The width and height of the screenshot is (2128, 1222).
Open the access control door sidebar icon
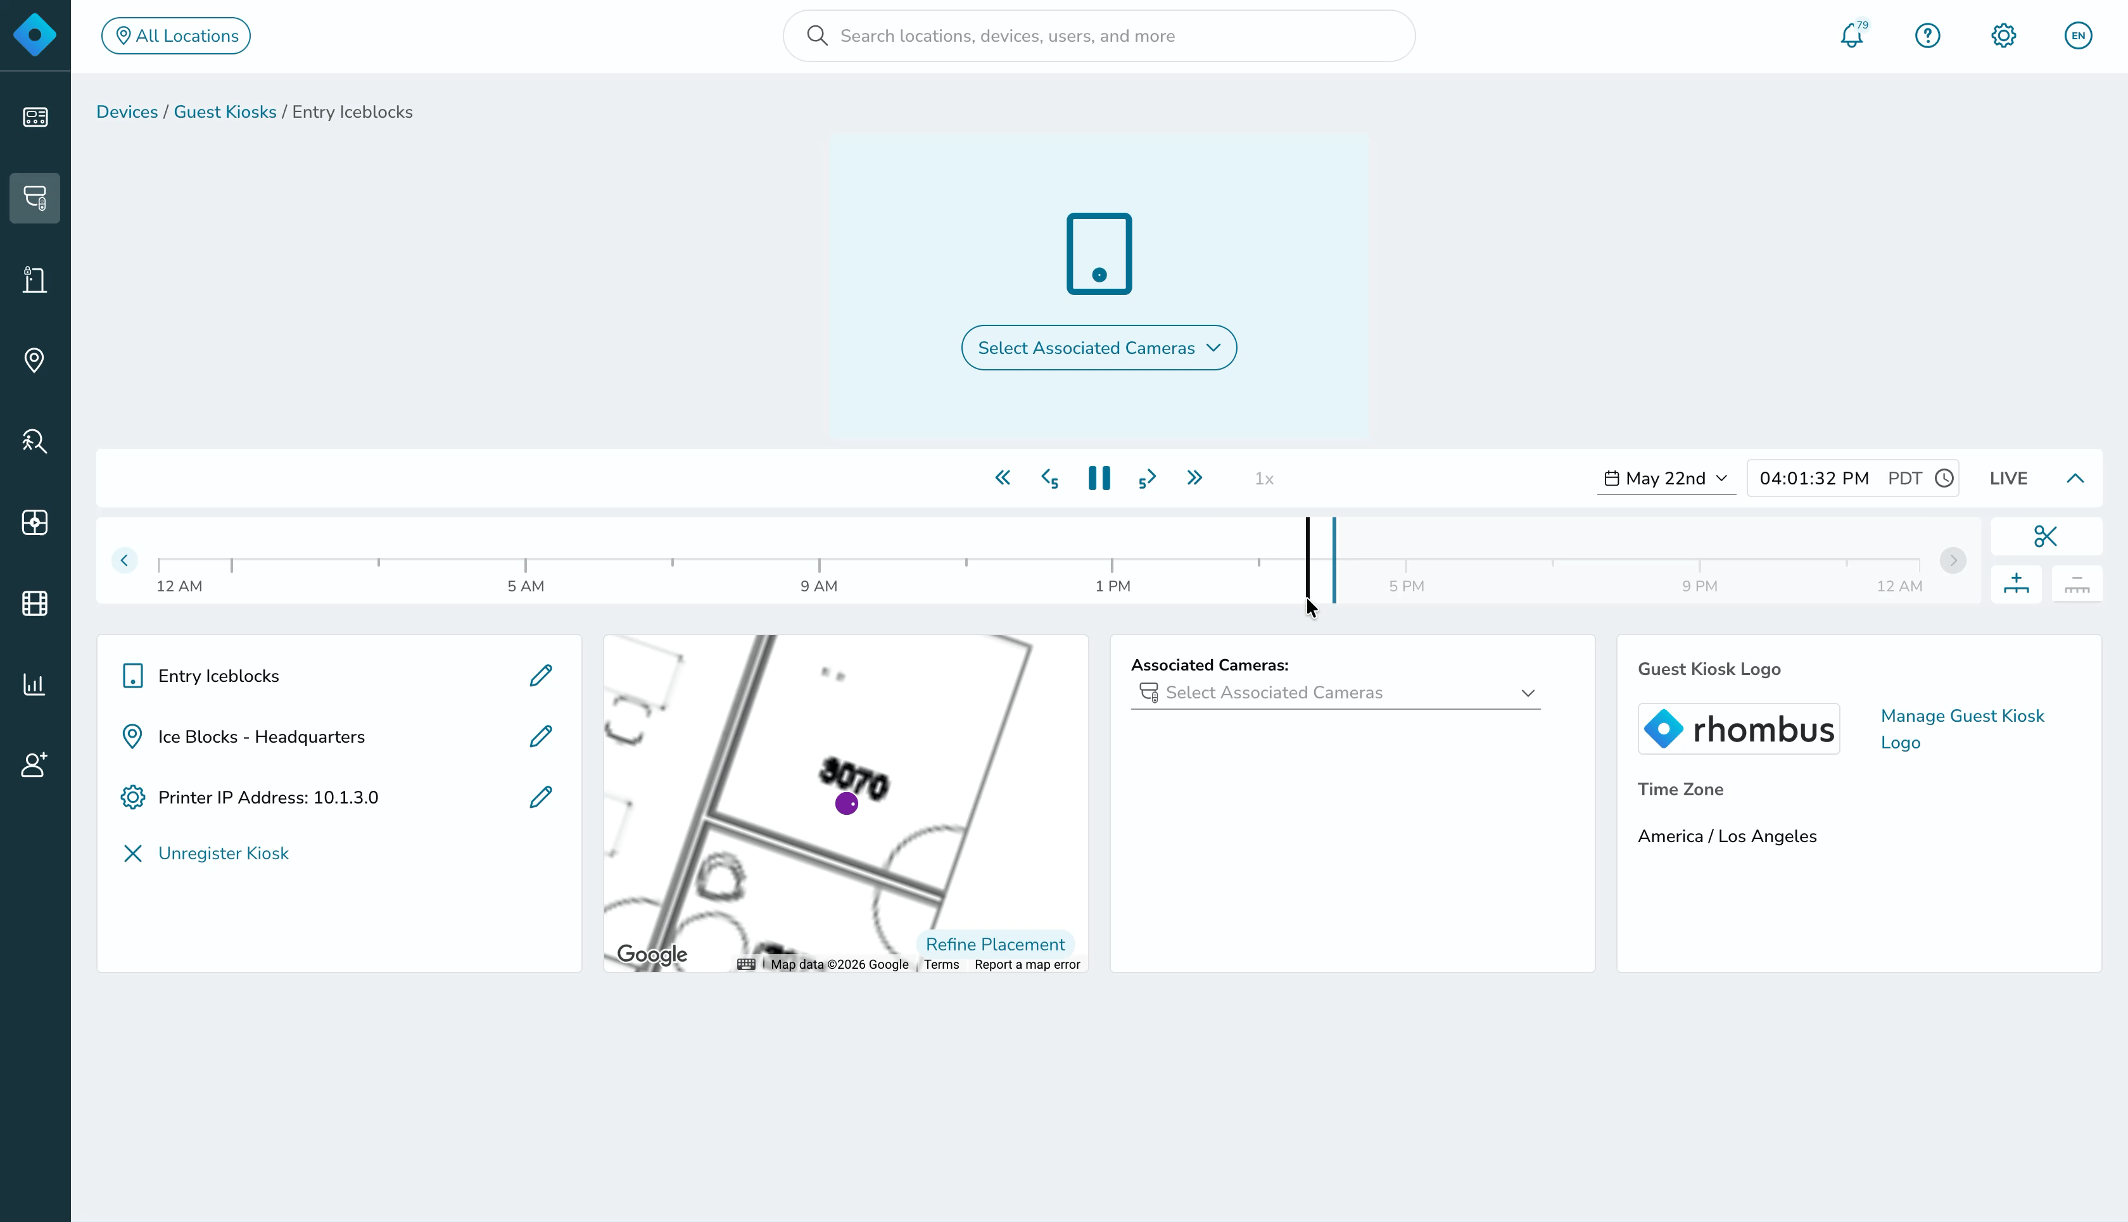pos(34,279)
